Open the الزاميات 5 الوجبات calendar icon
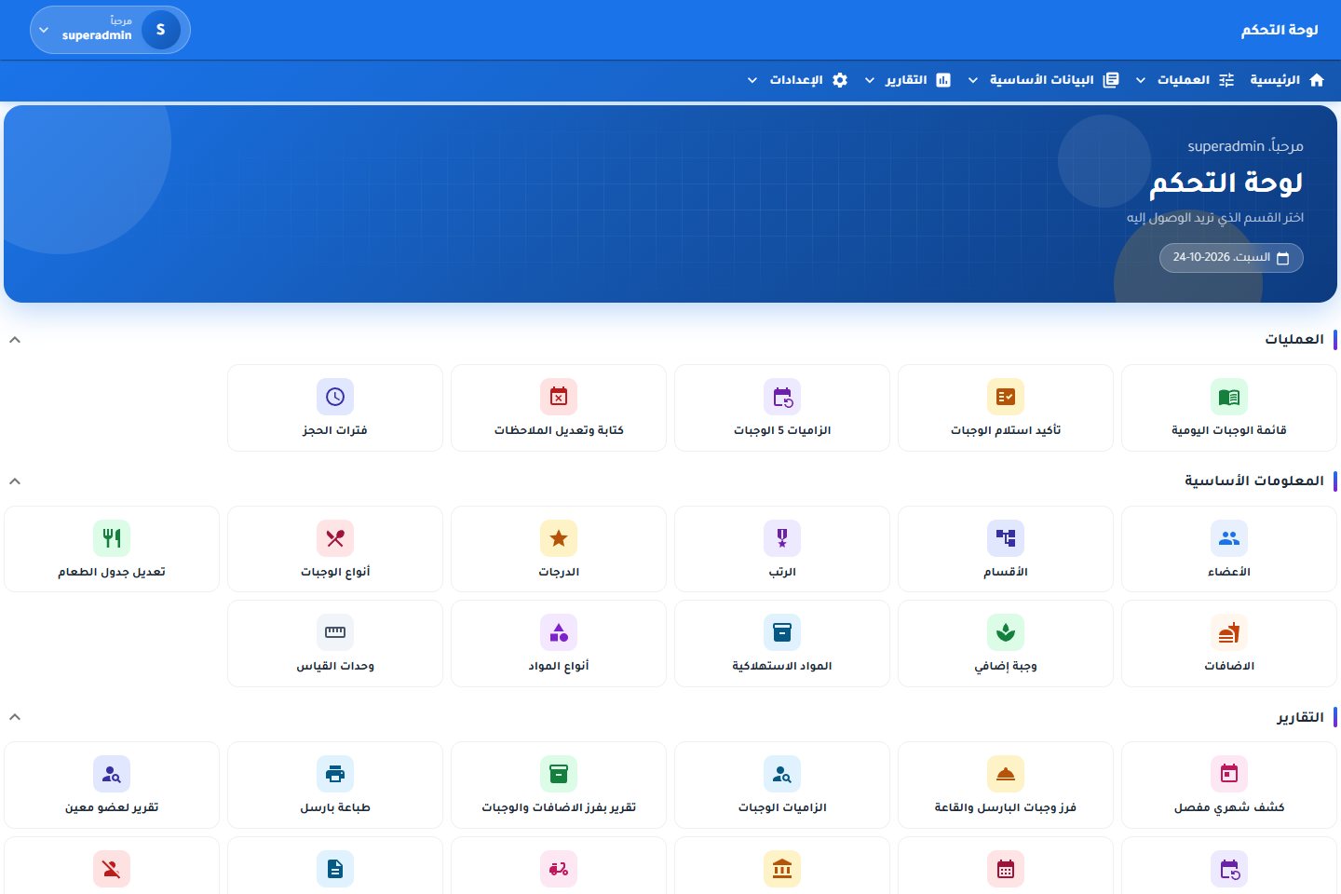This screenshot has height=894, width=1341. point(782,397)
